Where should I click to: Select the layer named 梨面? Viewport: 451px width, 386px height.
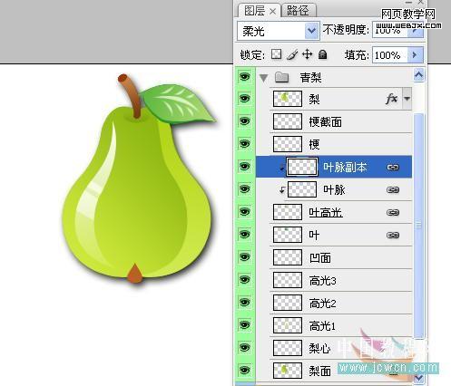319,371
